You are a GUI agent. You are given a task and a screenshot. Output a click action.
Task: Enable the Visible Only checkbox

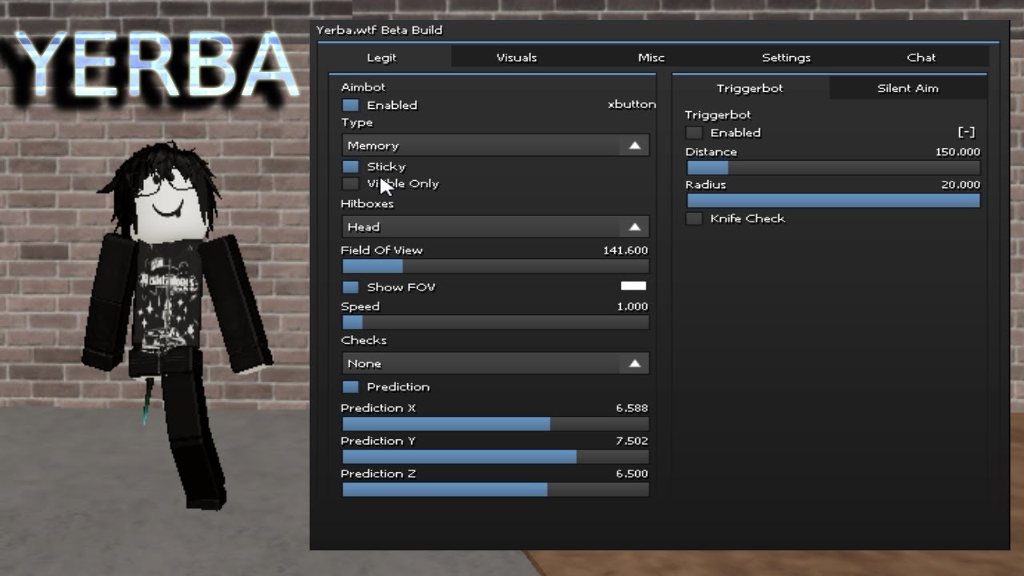(350, 183)
